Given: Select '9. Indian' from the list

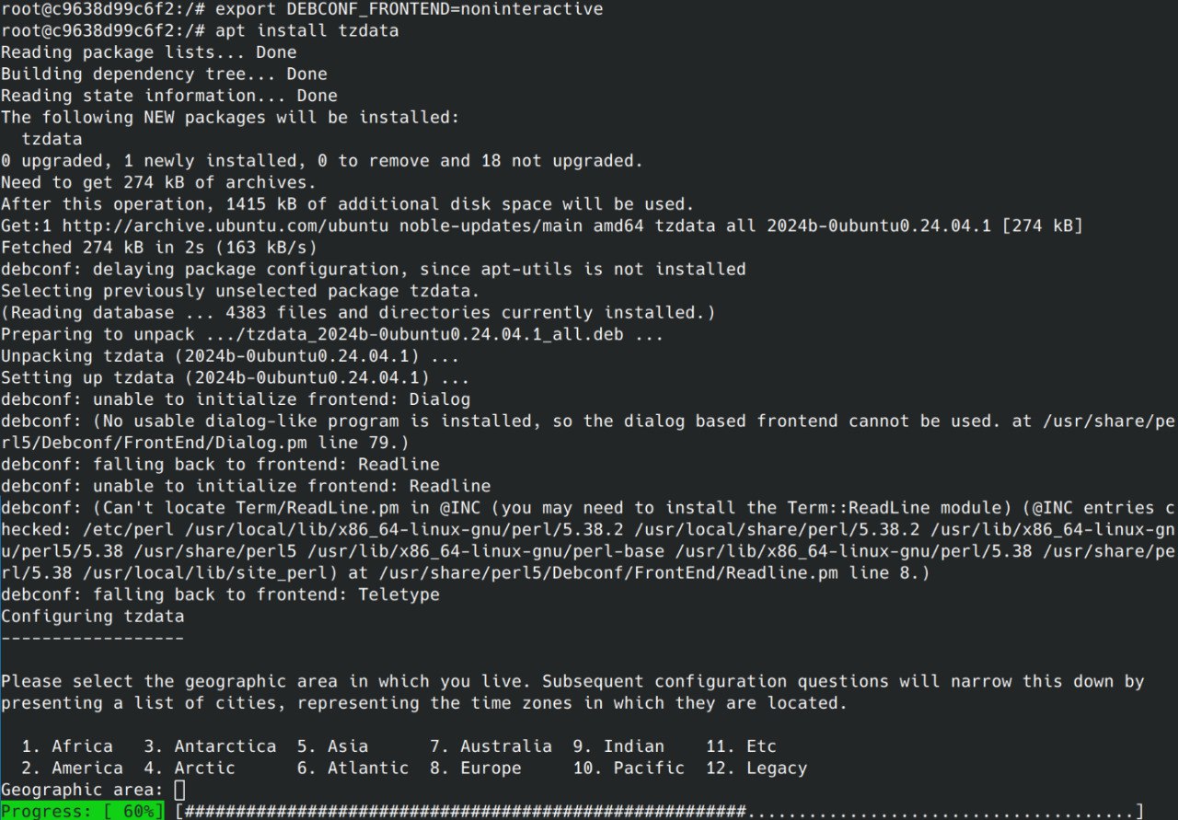Looking at the screenshot, I should pos(619,746).
